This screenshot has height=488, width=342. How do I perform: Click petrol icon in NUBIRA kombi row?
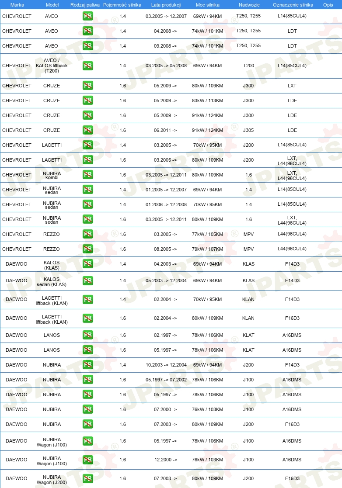coord(88,175)
